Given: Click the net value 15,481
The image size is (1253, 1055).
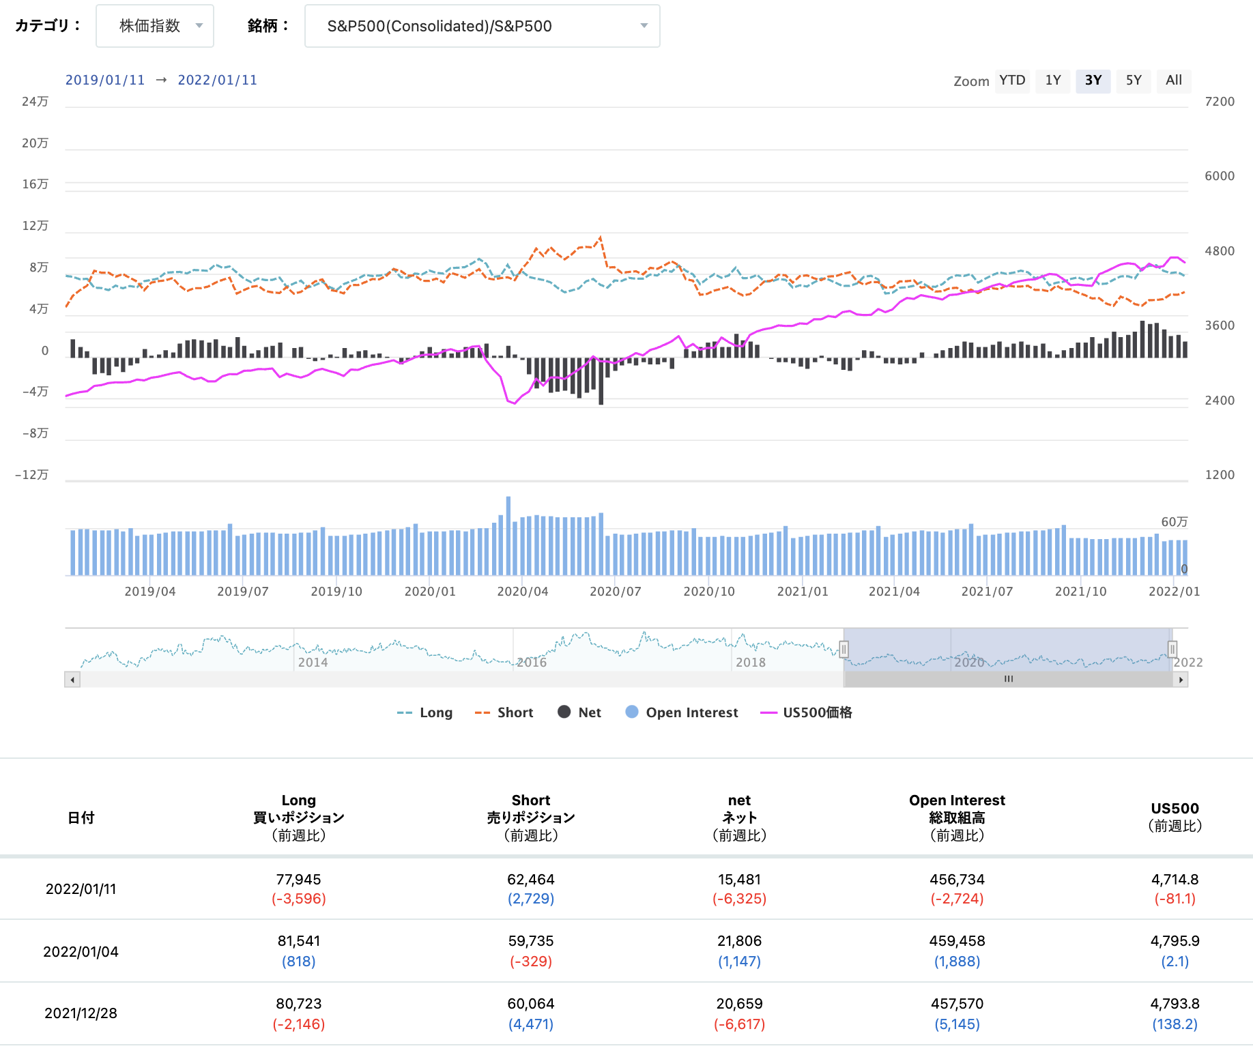Looking at the screenshot, I should (x=739, y=880).
